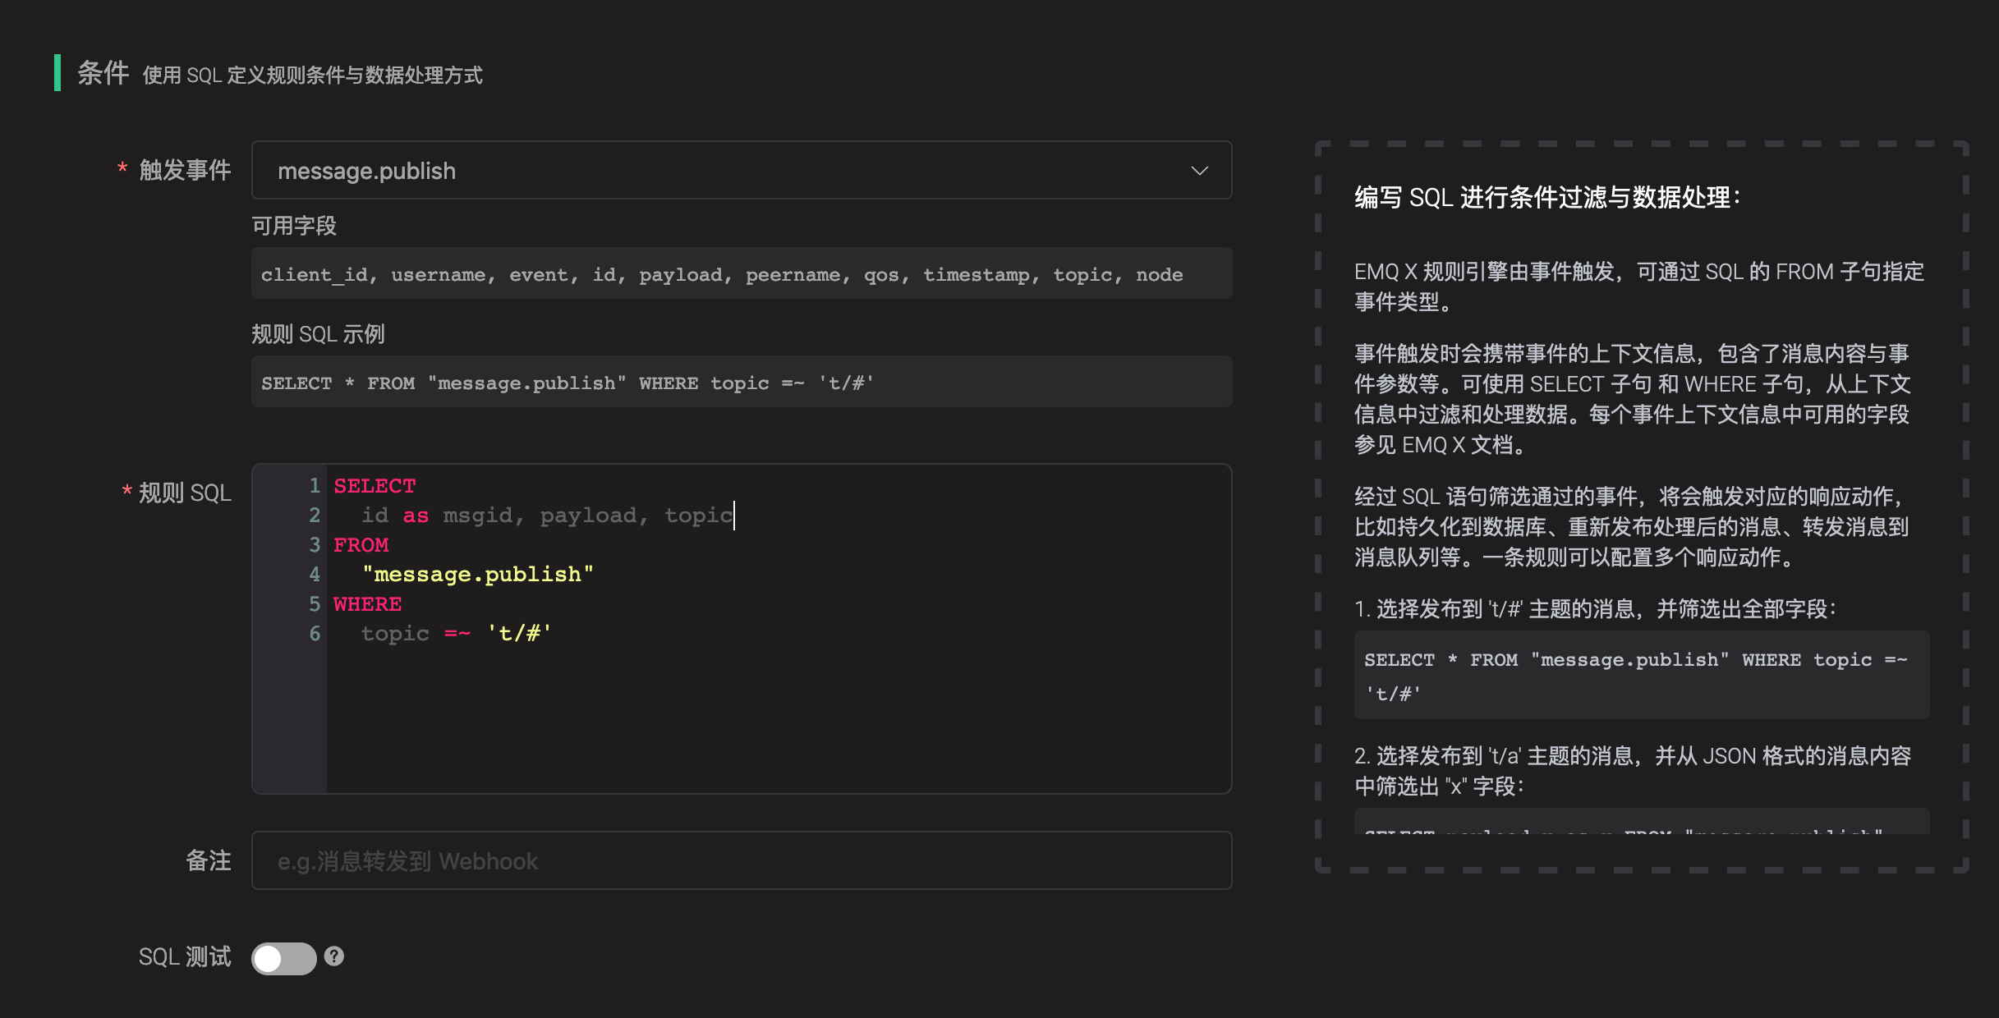Click WHERE keyword on editor line 5
The image size is (1999, 1018).
click(367, 604)
